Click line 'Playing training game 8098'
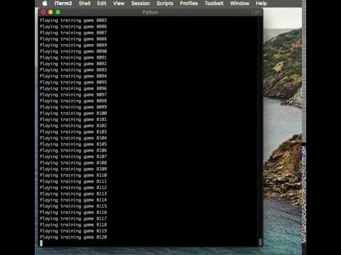341x255 pixels. 73,101
